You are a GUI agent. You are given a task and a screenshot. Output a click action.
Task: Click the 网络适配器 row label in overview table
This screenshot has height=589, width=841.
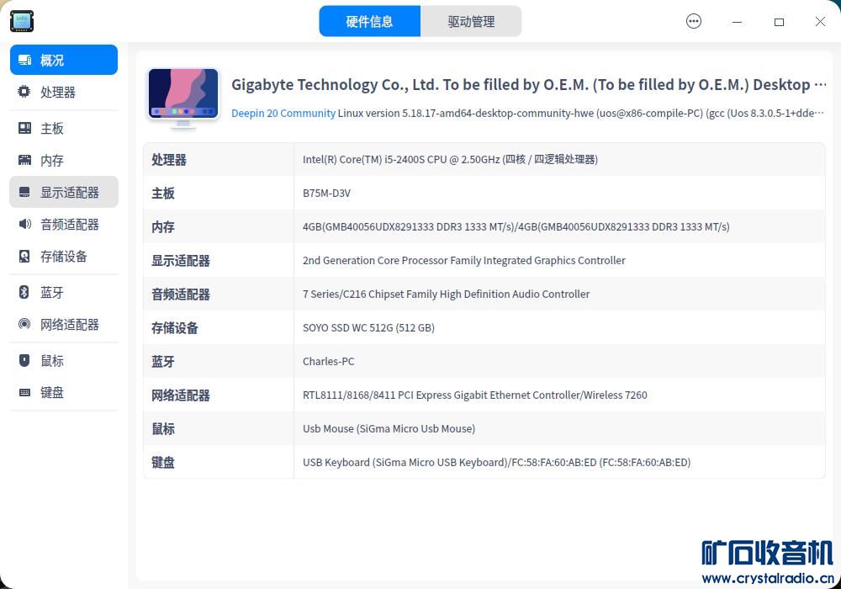181,395
